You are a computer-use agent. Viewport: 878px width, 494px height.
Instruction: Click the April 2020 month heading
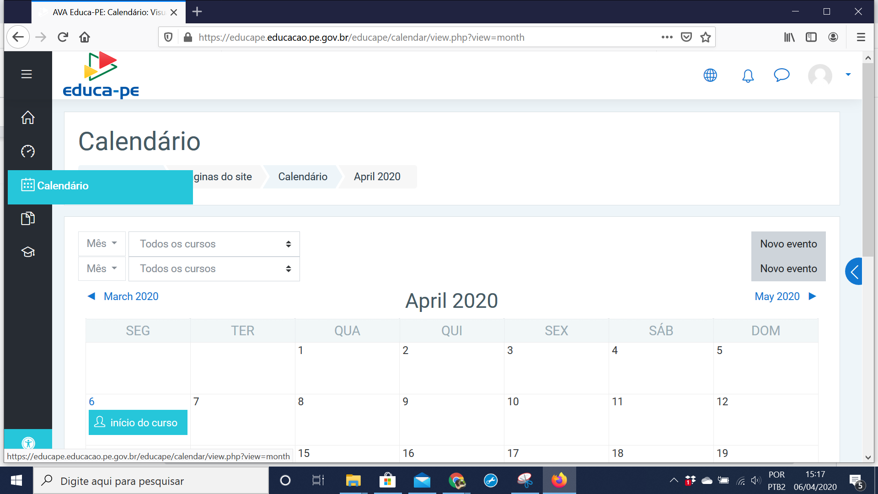coord(451,301)
